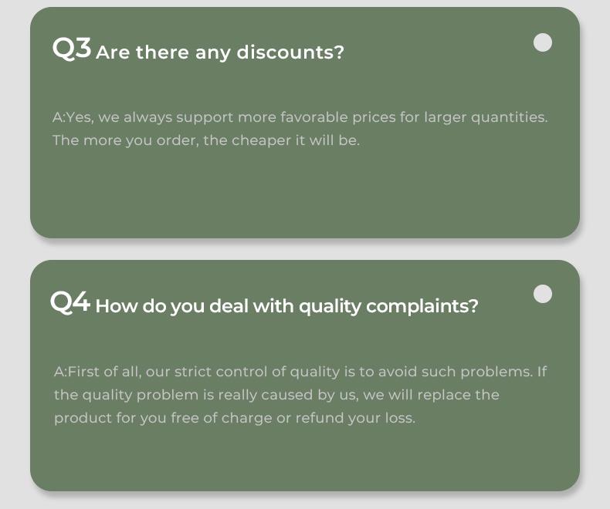
Task: Click the empty area below the Q3 answer
Action: (x=304, y=193)
